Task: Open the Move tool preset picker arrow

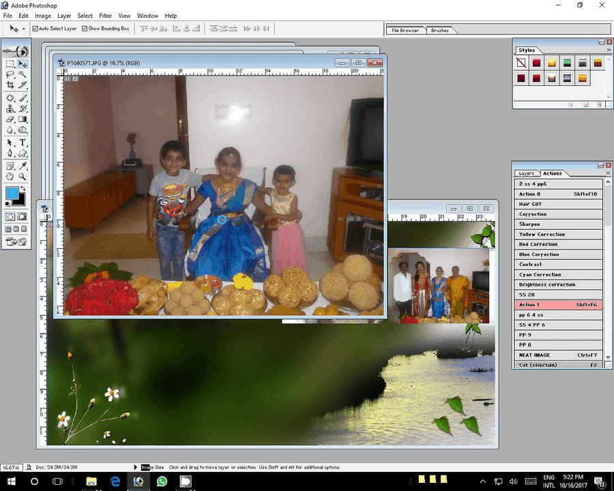Action: pos(23,29)
